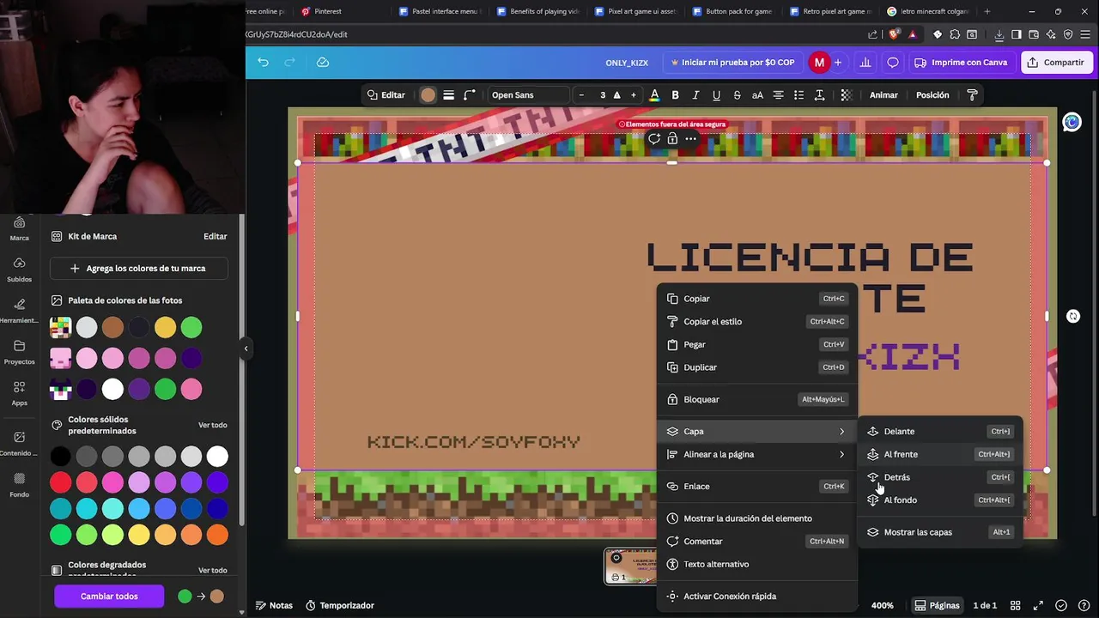This screenshot has height=618, width=1099.
Task: Select the red swatch in Colores sólidos
Action: 60,482
